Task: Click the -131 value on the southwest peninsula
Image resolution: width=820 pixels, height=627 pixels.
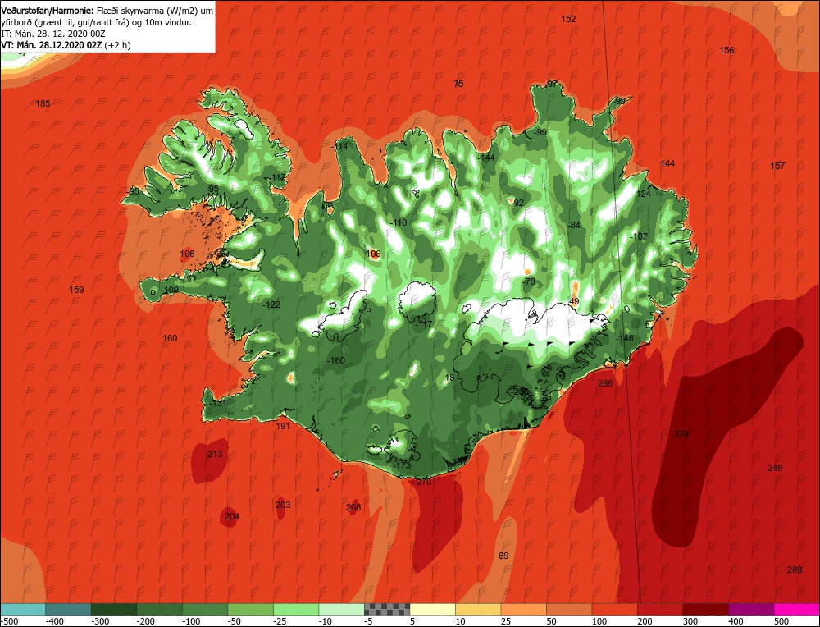Action: (217, 403)
